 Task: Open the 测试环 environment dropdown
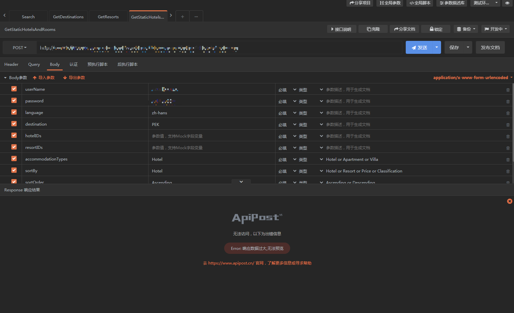coord(485,3)
